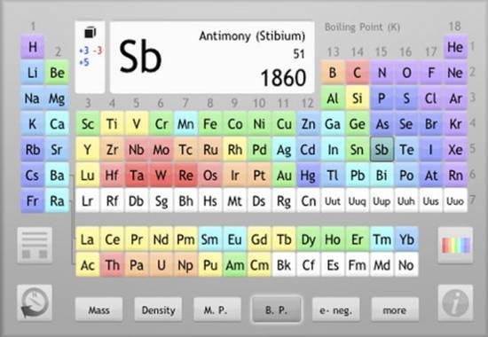The height and width of the screenshot is (337, 488).
Task: Click the solid-state cube icon
Action: (90, 32)
